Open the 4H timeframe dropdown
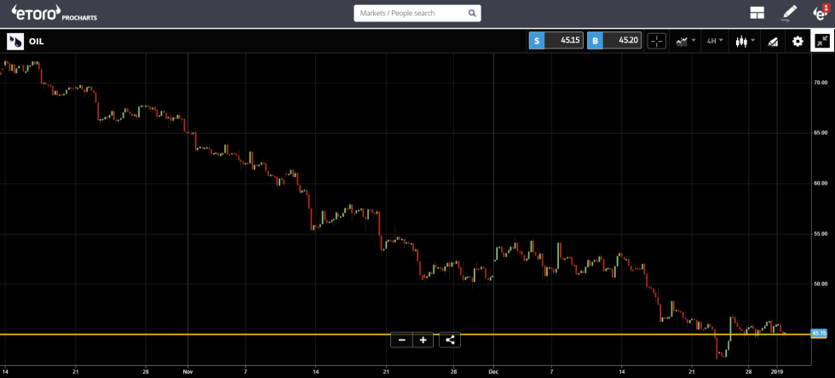This screenshot has height=378, width=835. point(714,41)
